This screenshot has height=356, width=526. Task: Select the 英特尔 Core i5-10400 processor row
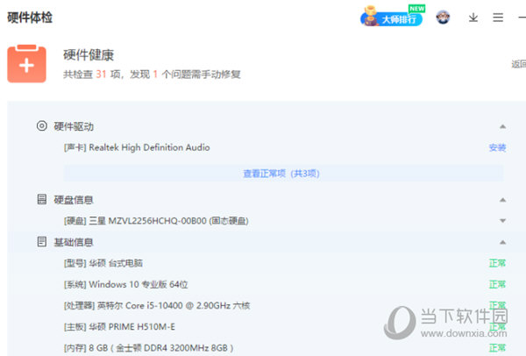coord(156,305)
